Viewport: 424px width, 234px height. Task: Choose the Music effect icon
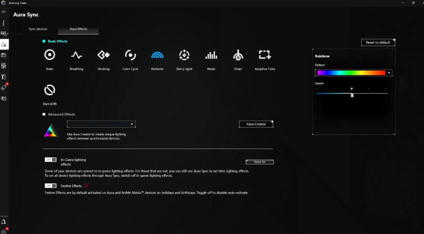coord(211,55)
